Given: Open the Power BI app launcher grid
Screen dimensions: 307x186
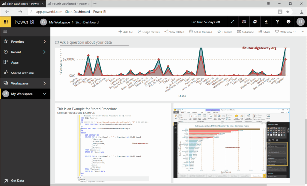Looking at the screenshot, I should click(6, 22).
